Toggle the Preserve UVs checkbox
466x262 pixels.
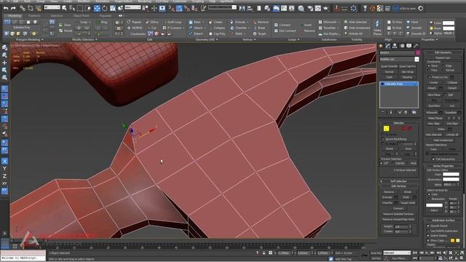[x=429, y=77]
